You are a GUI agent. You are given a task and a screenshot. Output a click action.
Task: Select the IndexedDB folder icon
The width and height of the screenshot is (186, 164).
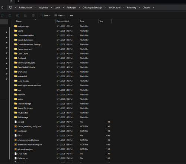pos(16,76)
